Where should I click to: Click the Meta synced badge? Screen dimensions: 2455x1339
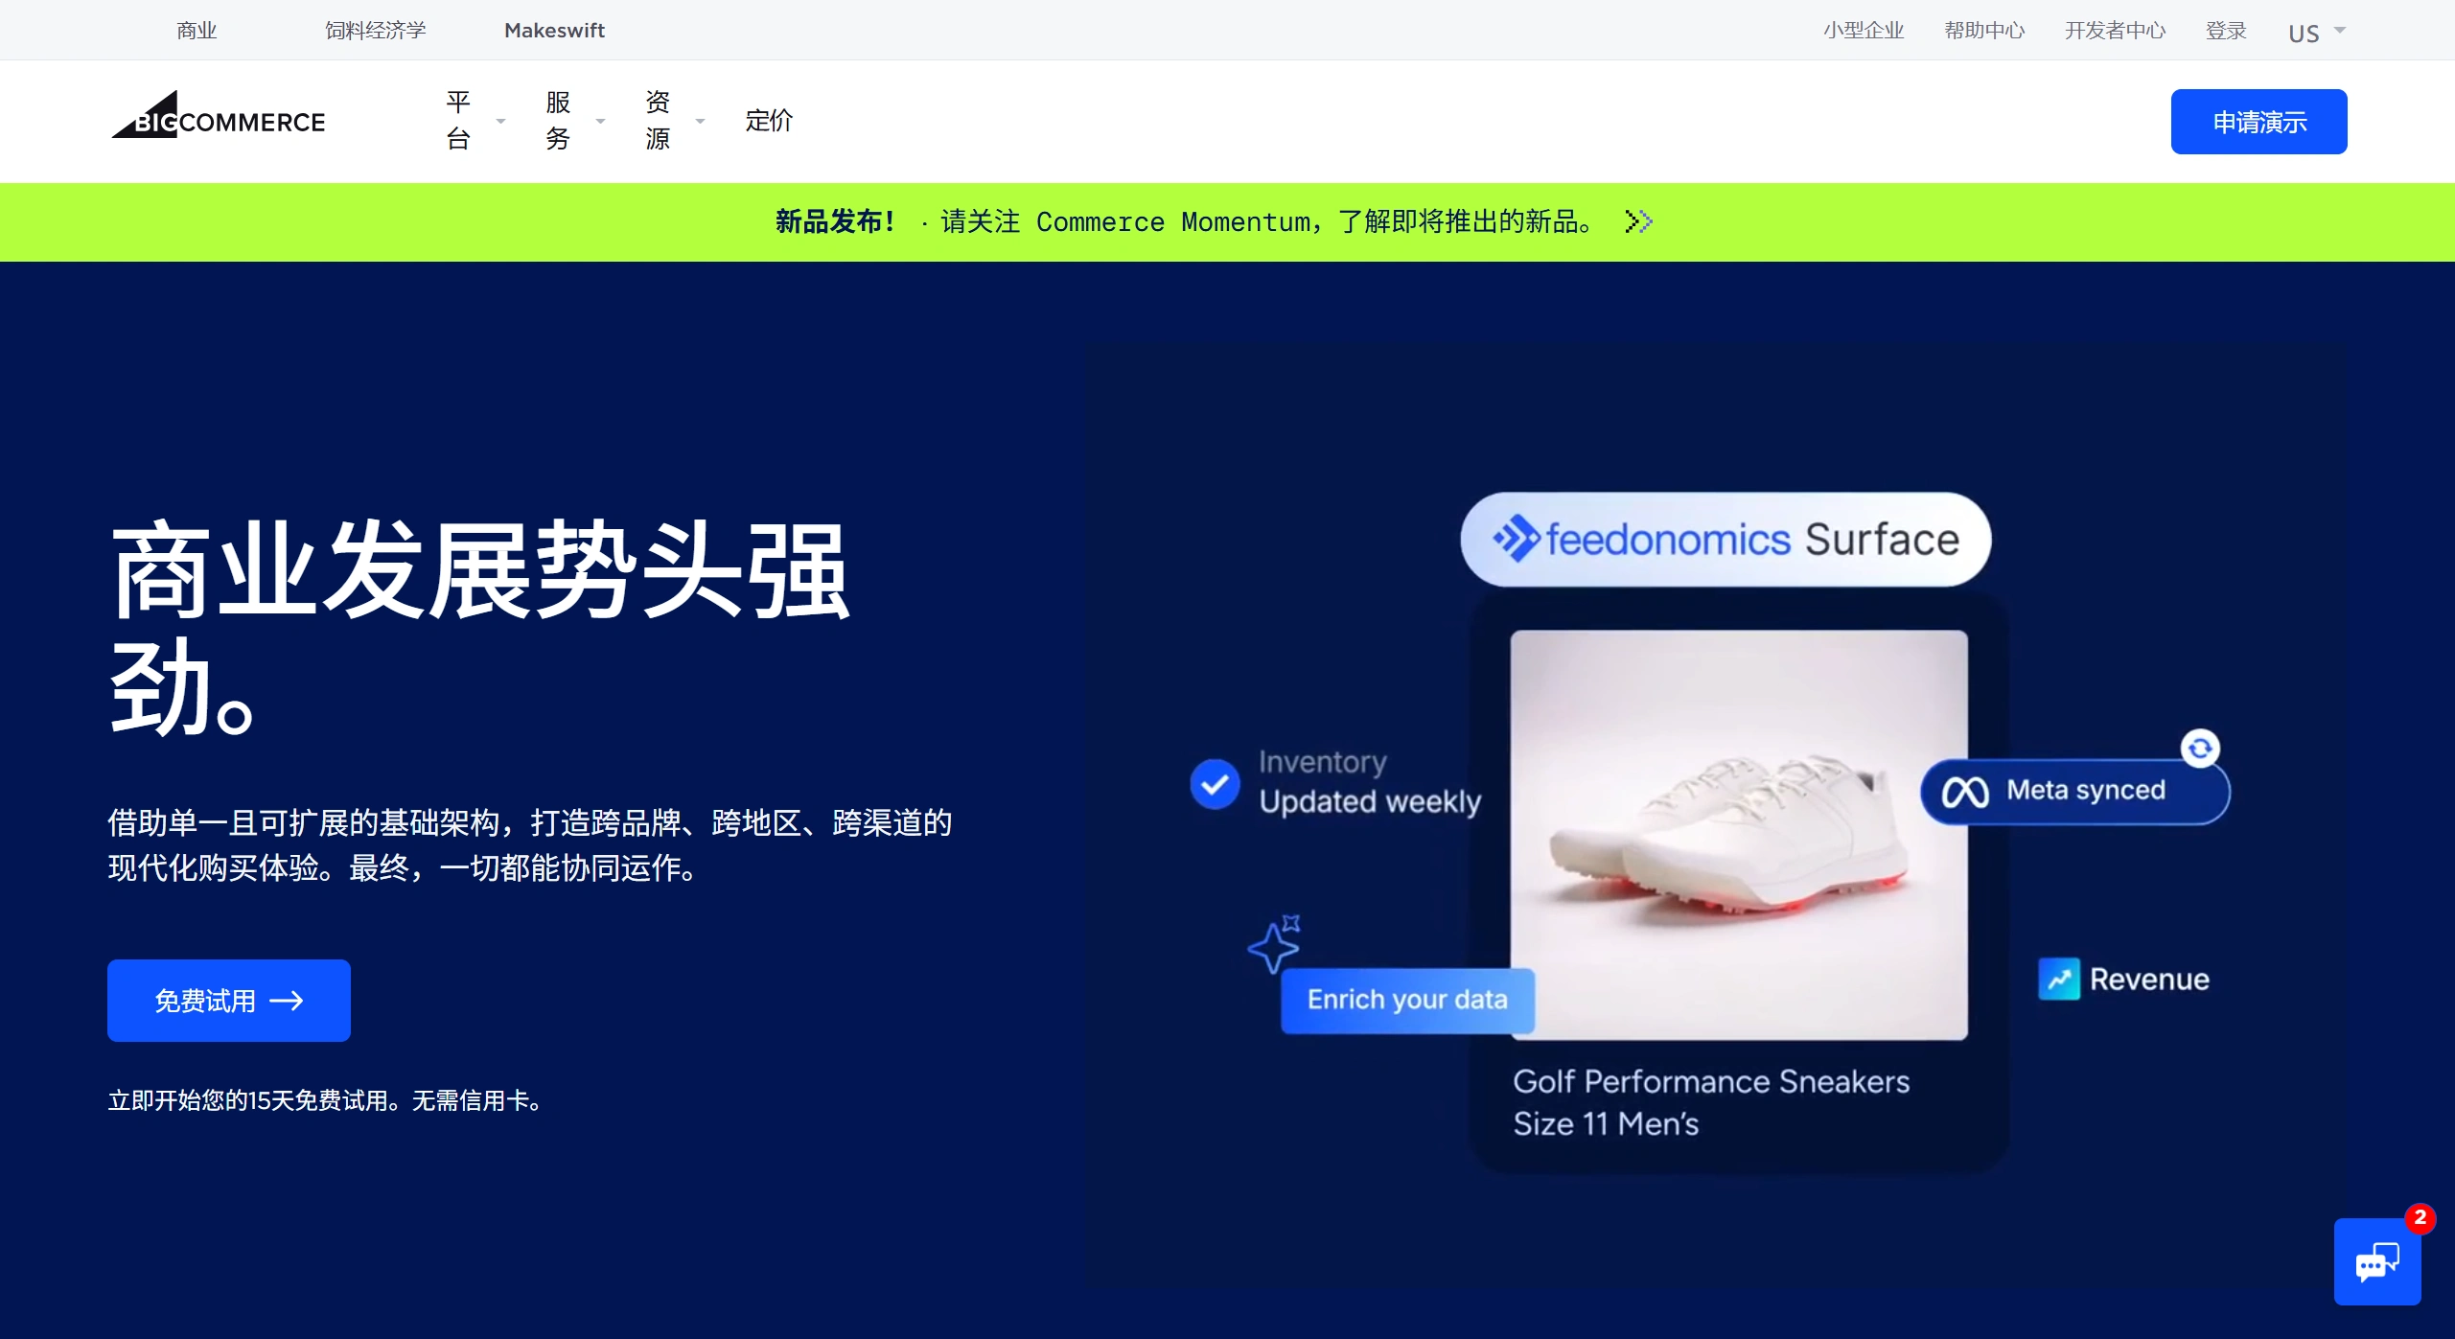(2075, 791)
